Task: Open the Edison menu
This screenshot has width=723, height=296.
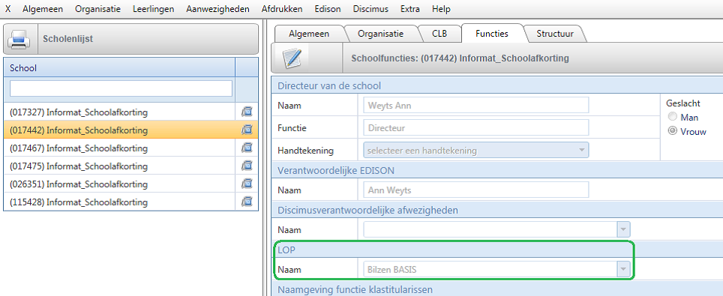Action: pyautogui.click(x=328, y=9)
